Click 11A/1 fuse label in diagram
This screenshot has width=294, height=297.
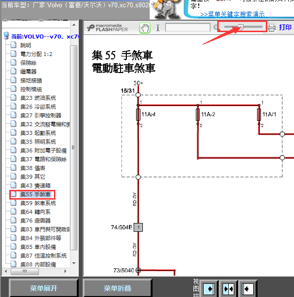pyautogui.click(x=269, y=114)
